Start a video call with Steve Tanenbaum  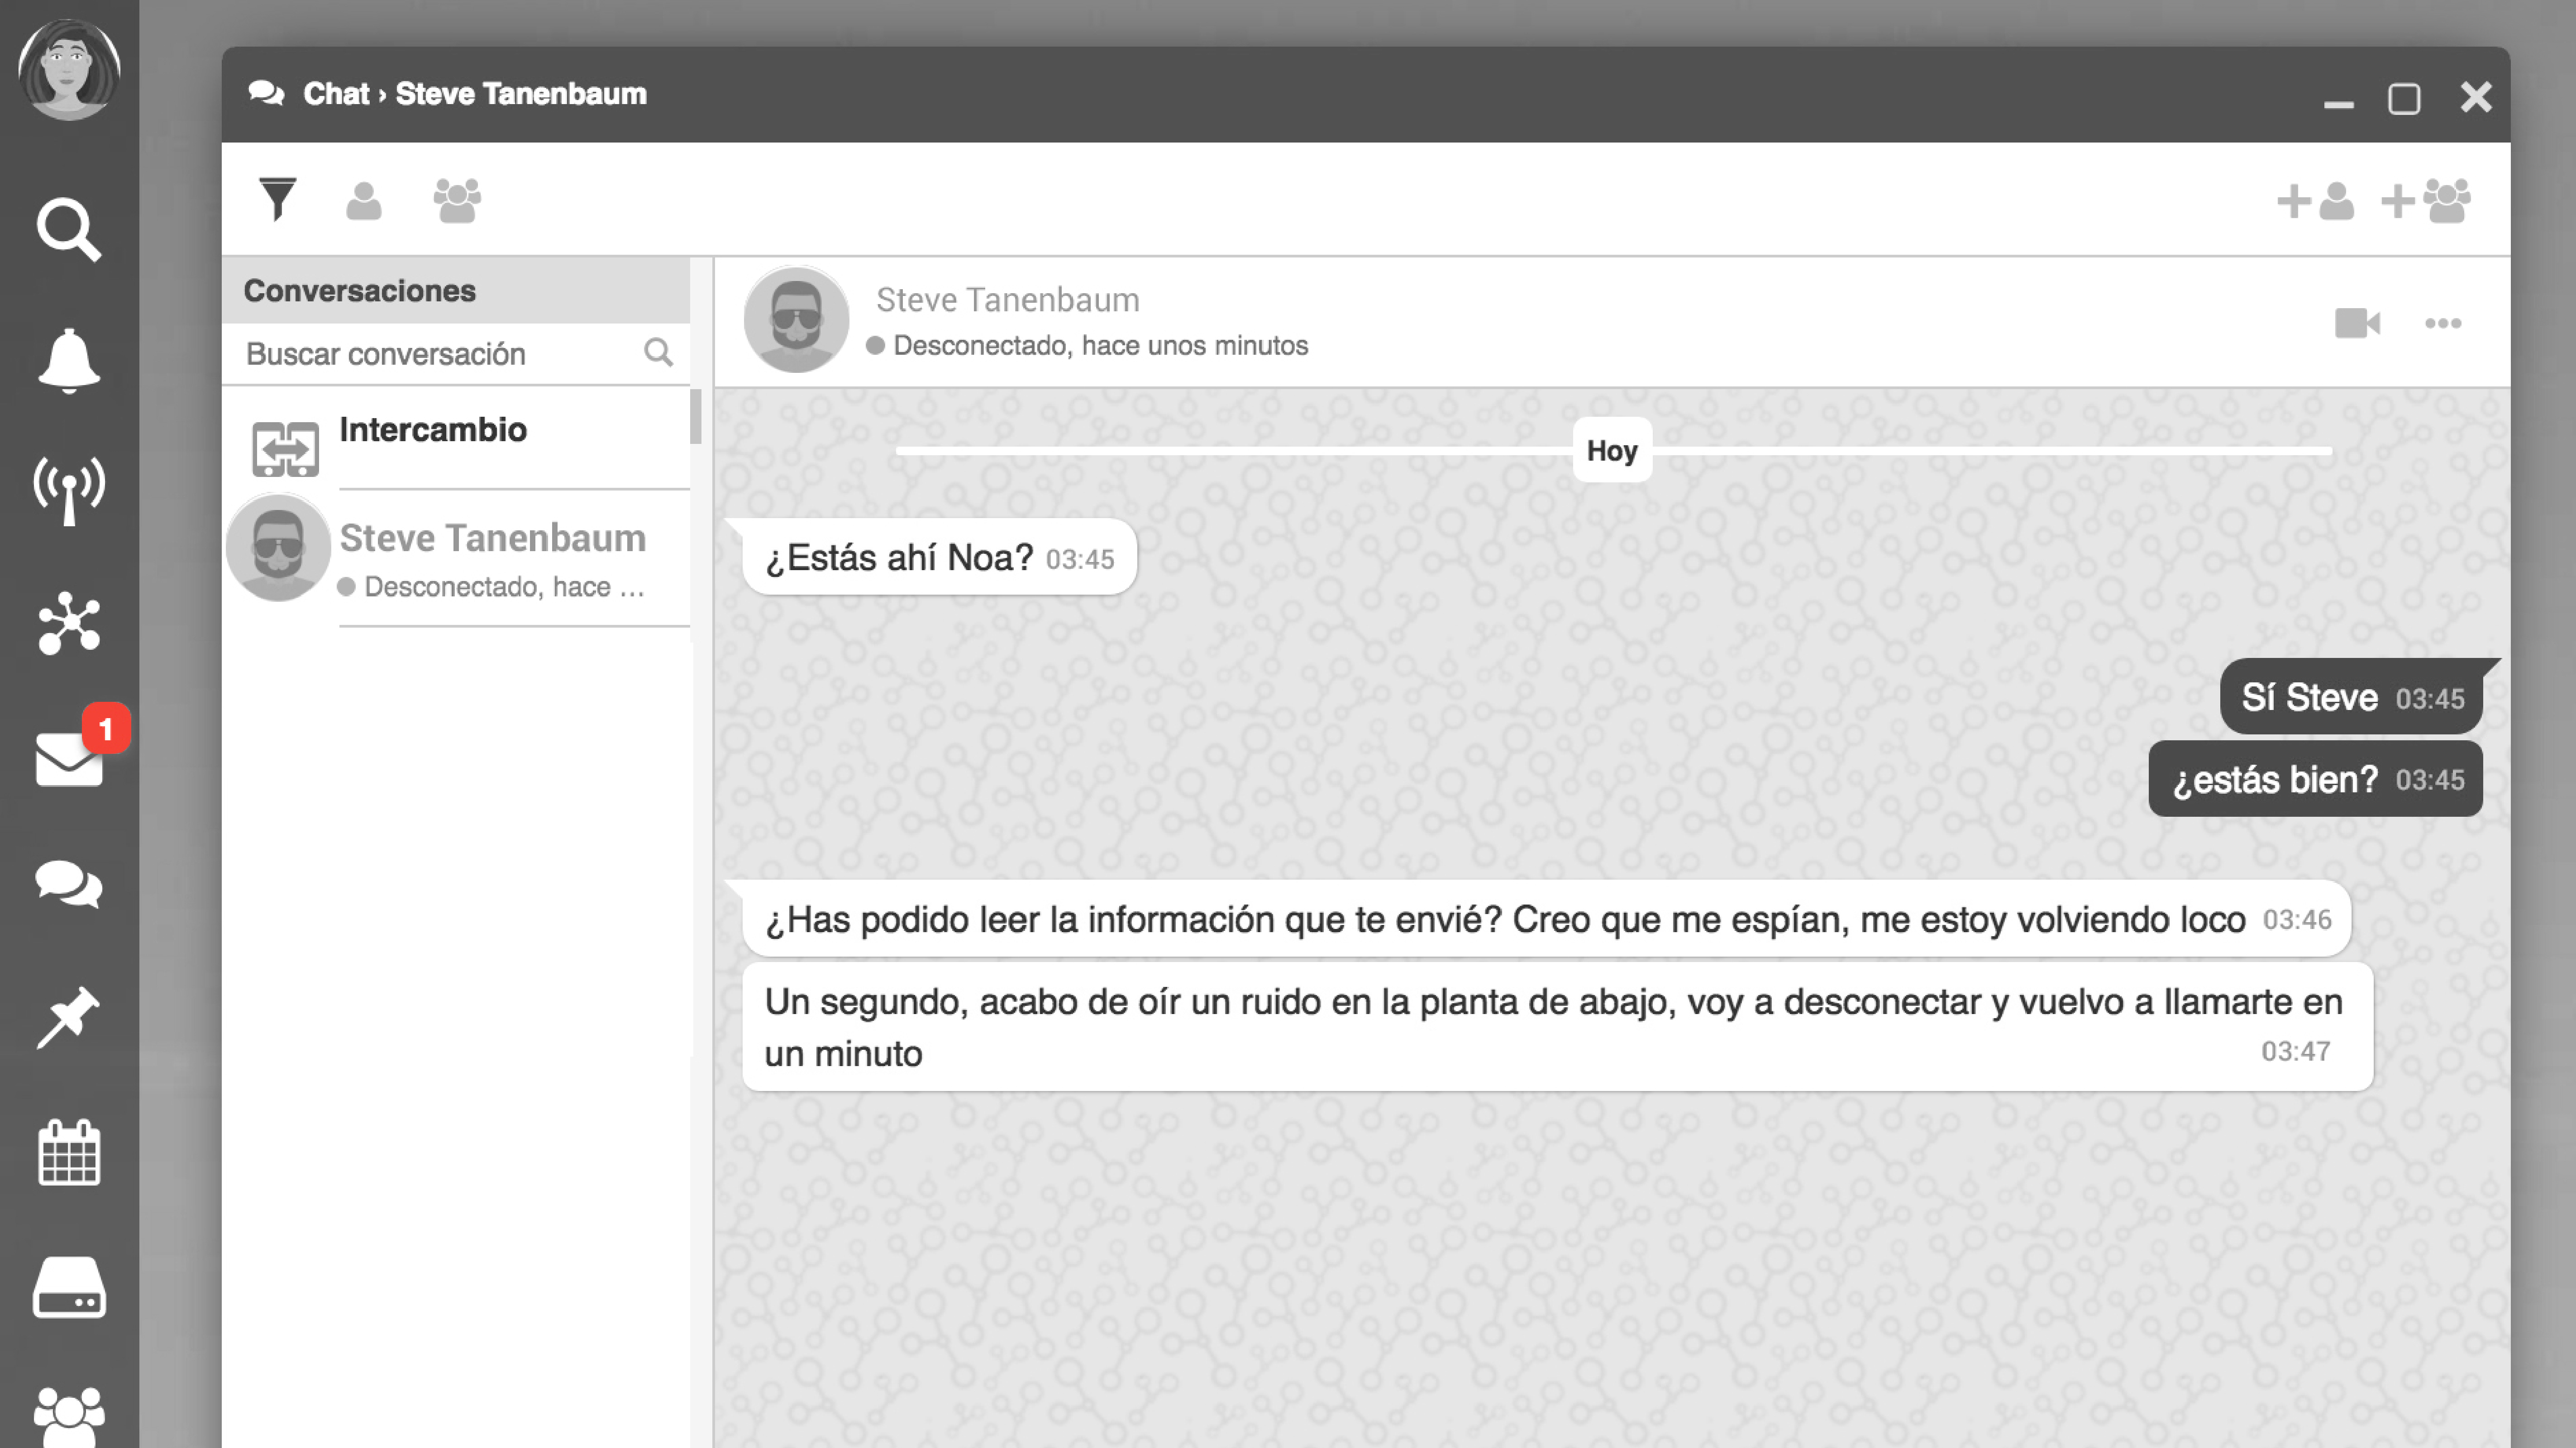(2357, 323)
